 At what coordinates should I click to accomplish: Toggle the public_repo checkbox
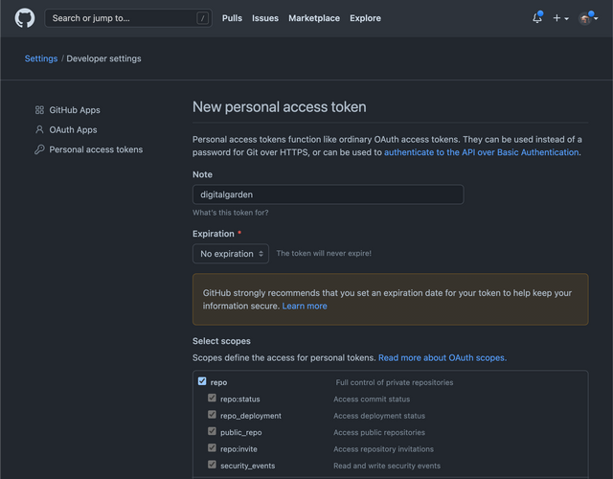(x=212, y=431)
